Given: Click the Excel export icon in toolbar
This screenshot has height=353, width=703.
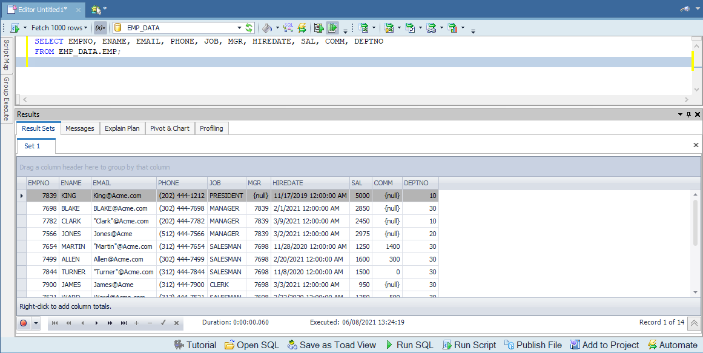Looking at the screenshot, I should [x=363, y=28].
